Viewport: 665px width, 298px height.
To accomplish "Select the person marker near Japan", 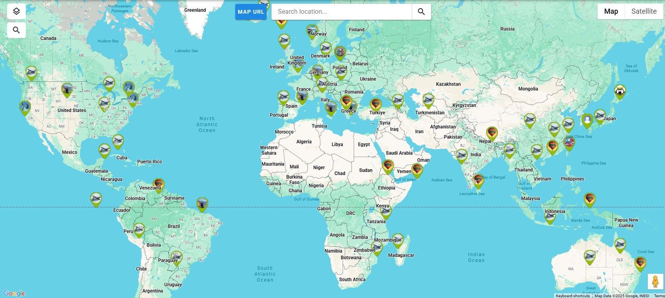I will (x=587, y=121).
